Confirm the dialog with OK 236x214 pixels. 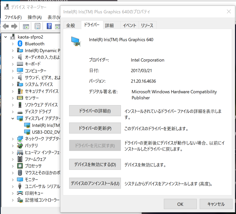pyautogui.click(x=180, y=204)
